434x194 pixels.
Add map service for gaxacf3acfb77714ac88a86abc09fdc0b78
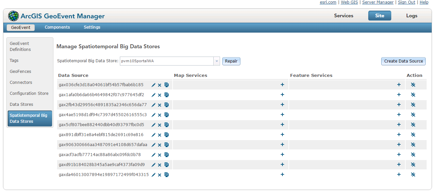point(282,154)
